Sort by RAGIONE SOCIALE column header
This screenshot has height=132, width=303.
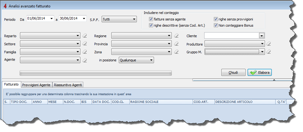[x=161, y=102]
